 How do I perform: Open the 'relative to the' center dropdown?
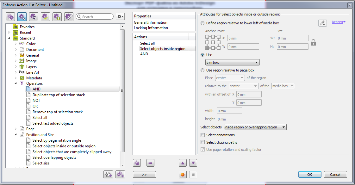tap(243, 86)
